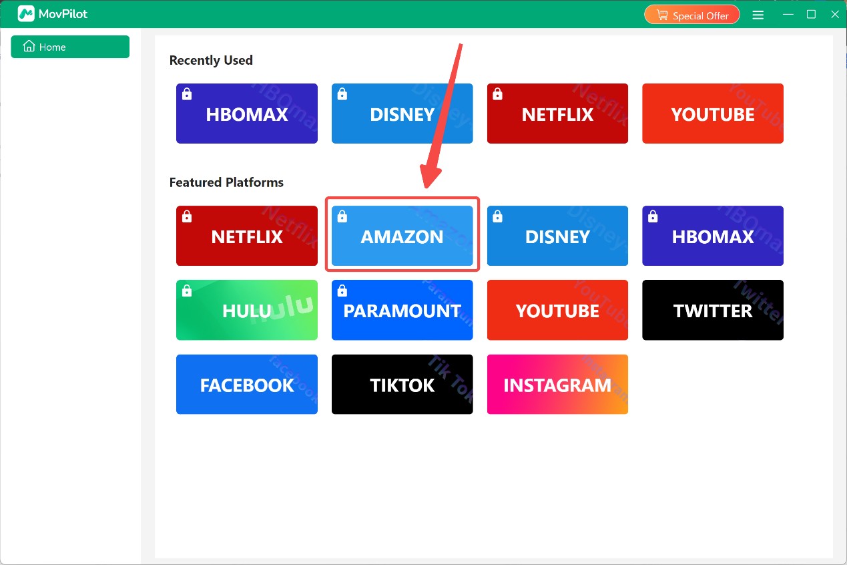The width and height of the screenshot is (847, 565).
Task: Open the INSTAGRAM platform tile
Action: click(557, 384)
